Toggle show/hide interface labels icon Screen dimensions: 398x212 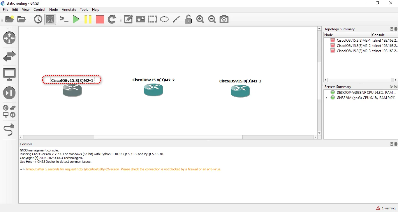[50, 20]
